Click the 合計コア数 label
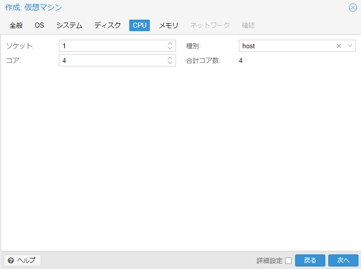Image resolution: width=361 pixels, height=269 pixels. point(203,60)
